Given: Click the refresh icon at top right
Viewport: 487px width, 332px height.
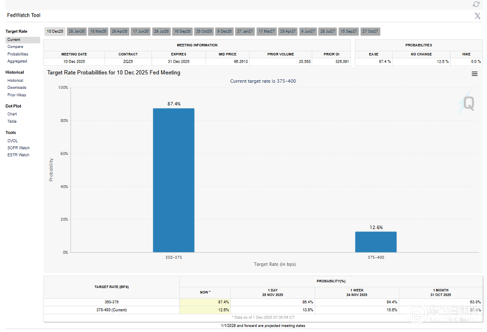Looking at the screenshot, I should coord(476,4).
